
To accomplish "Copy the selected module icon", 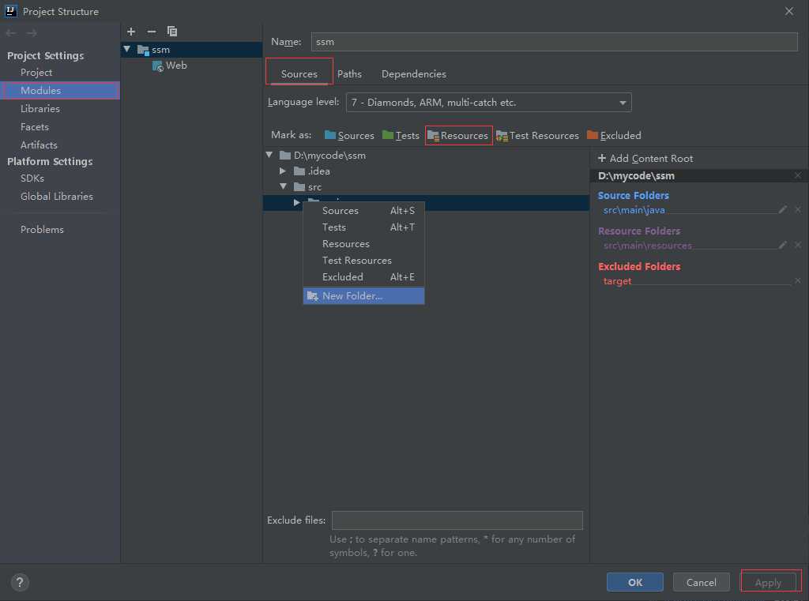I will (x=171, y=32).
